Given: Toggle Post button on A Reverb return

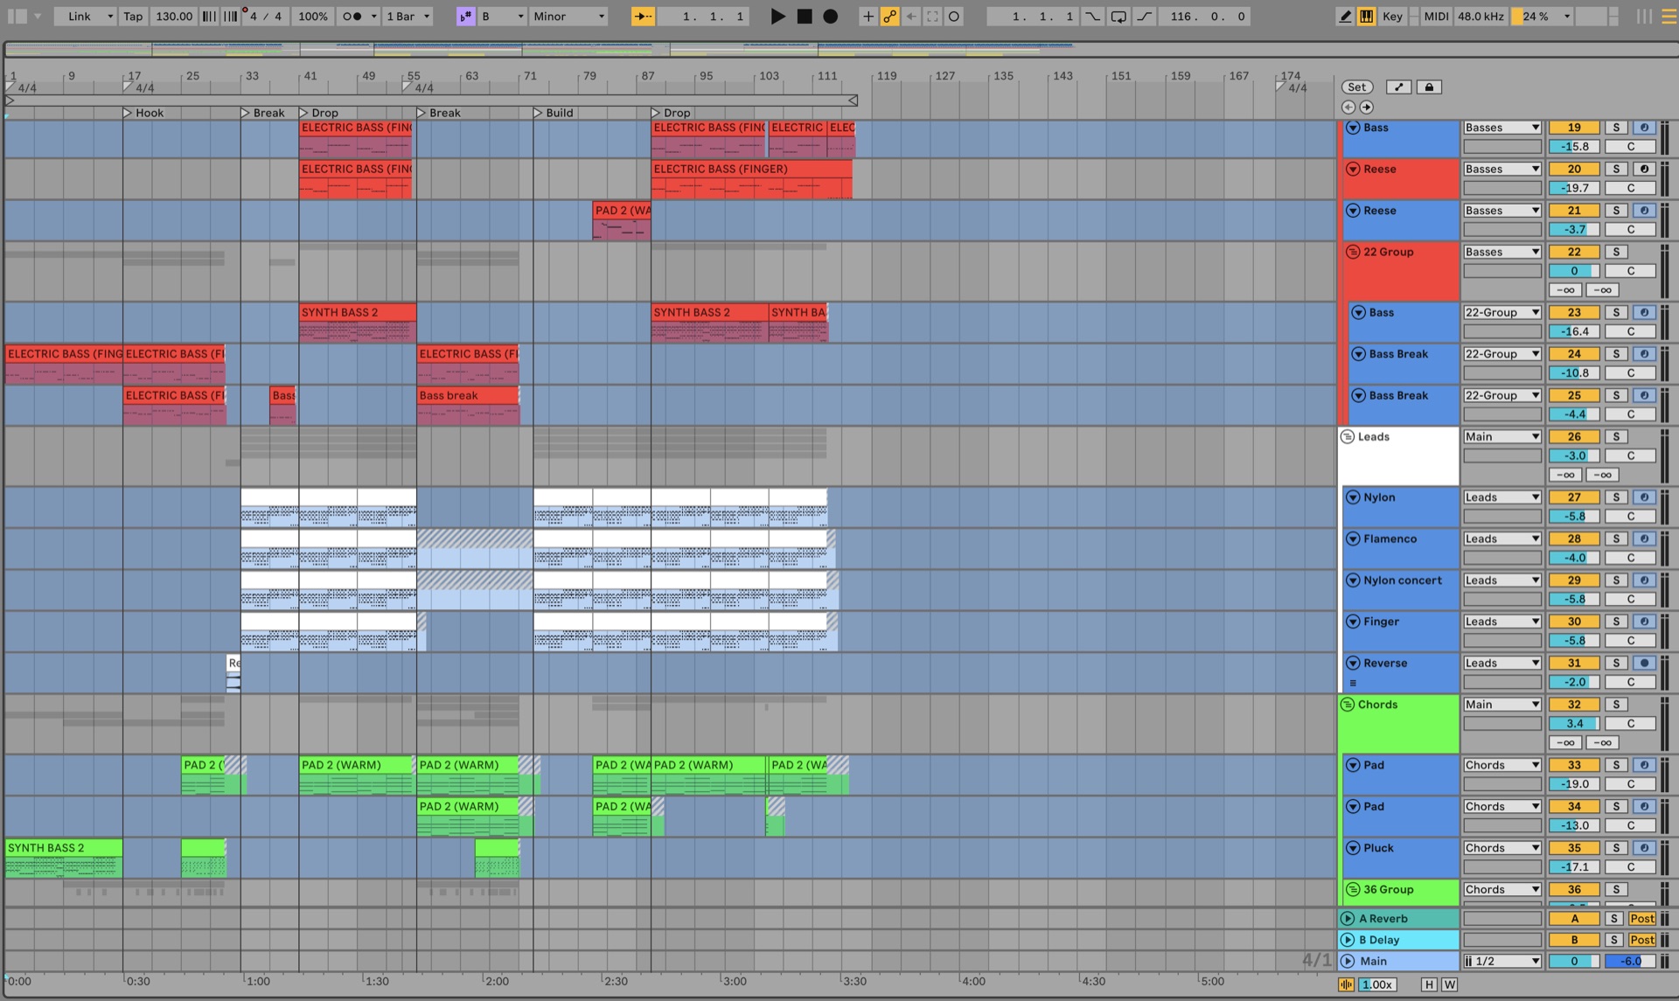Looking at the screenshot, I should click(x=1641, y=918).
